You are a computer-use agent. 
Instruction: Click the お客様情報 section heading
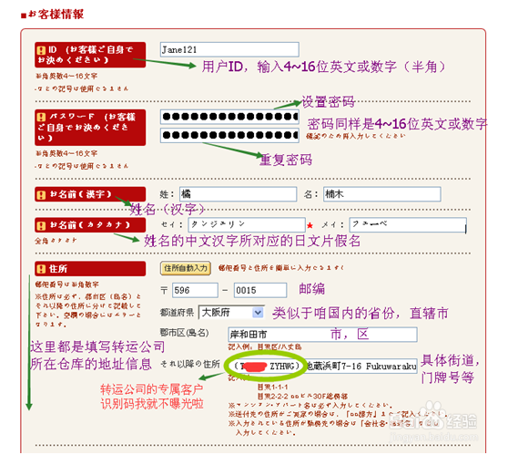tap(53, 15)
